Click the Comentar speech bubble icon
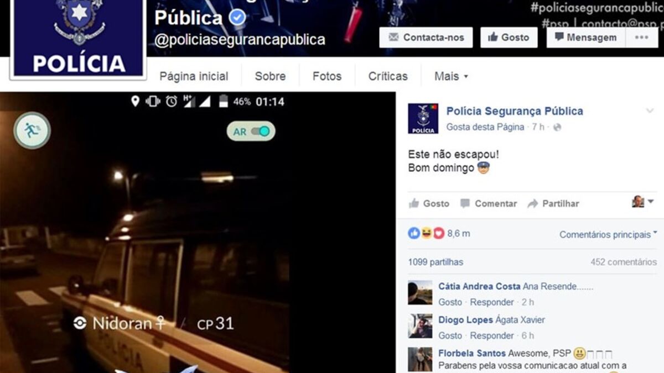664x373 pixels. [x=465, y=203]
